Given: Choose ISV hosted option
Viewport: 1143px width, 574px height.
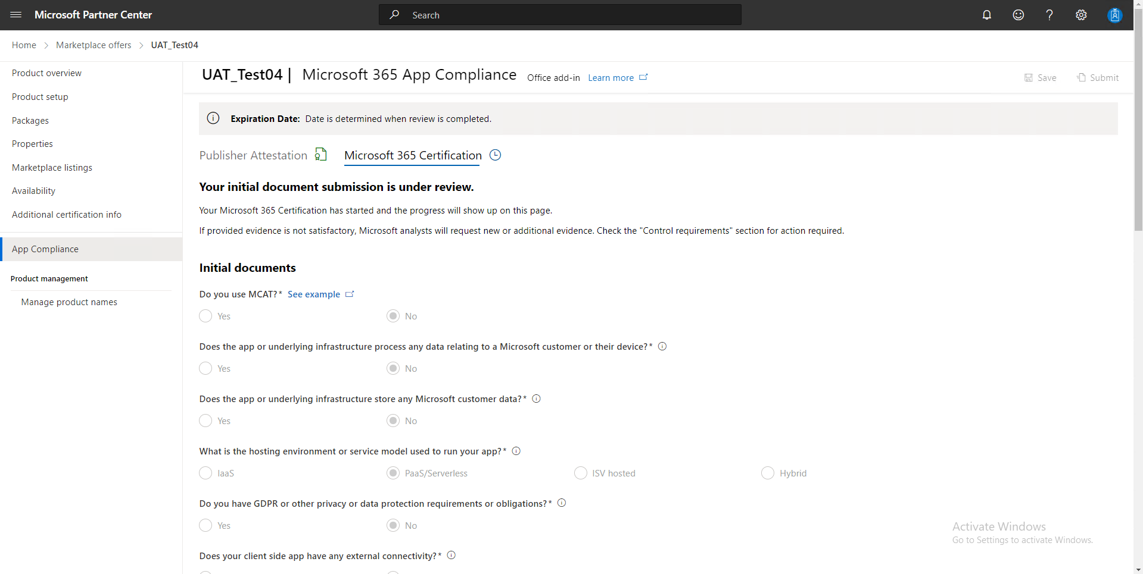Looking at the screenshot, I should (x=581, y=473).
